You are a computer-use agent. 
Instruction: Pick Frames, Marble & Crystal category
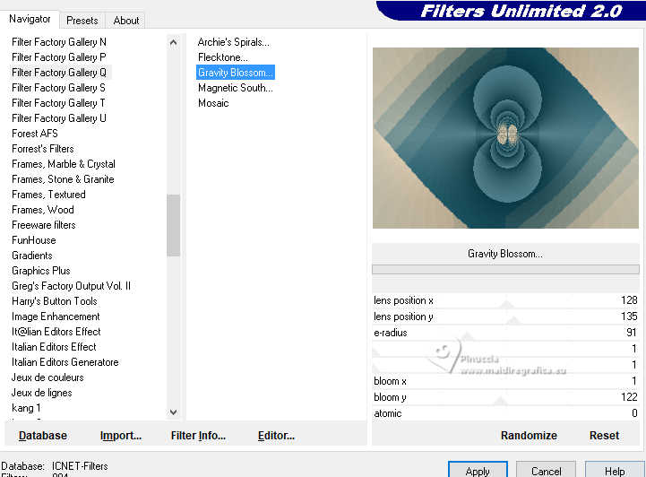(x=64, y=164)
